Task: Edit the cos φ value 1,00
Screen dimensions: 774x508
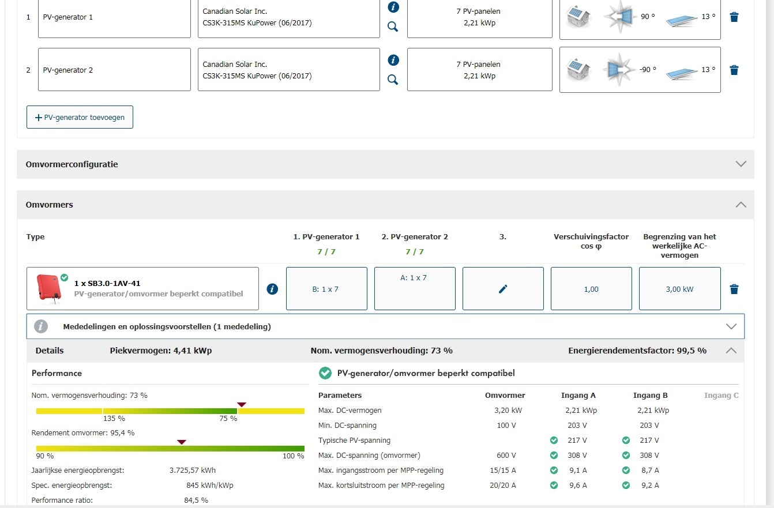Action: [x=591, y=289]
